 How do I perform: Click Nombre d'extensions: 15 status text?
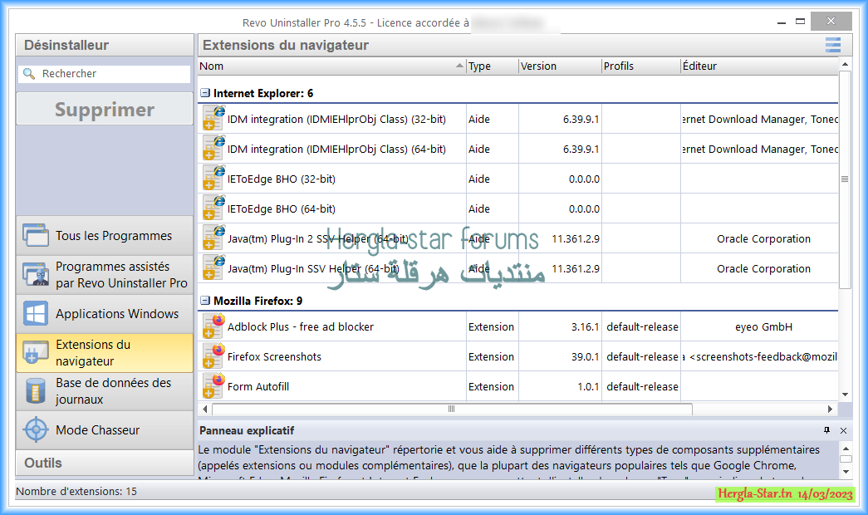tap(76, 491)
